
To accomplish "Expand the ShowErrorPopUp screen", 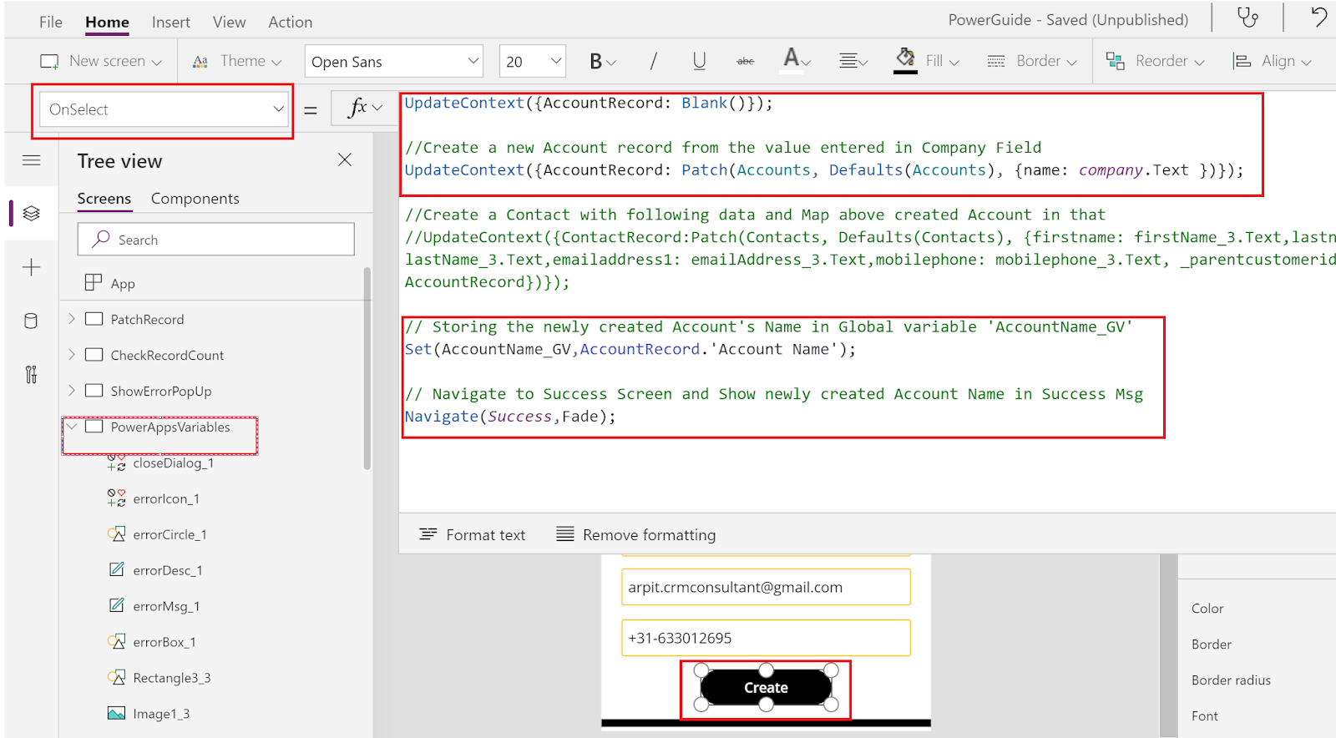I will [x=72, y=391].
